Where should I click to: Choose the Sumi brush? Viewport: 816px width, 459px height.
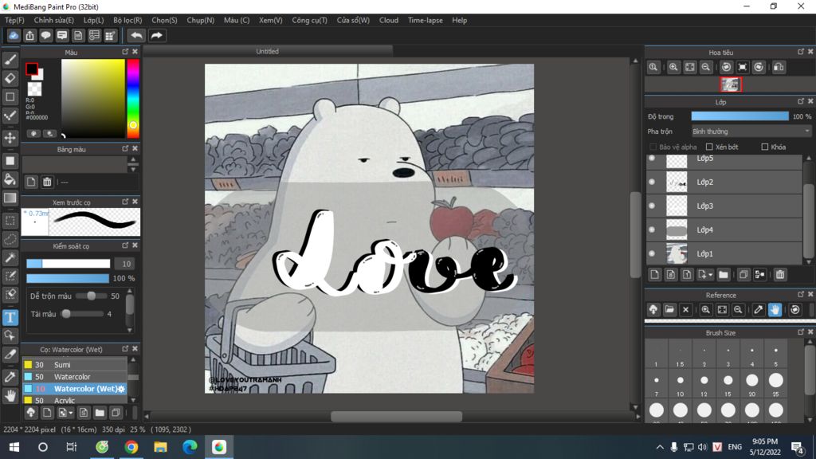tap(74, 365)
